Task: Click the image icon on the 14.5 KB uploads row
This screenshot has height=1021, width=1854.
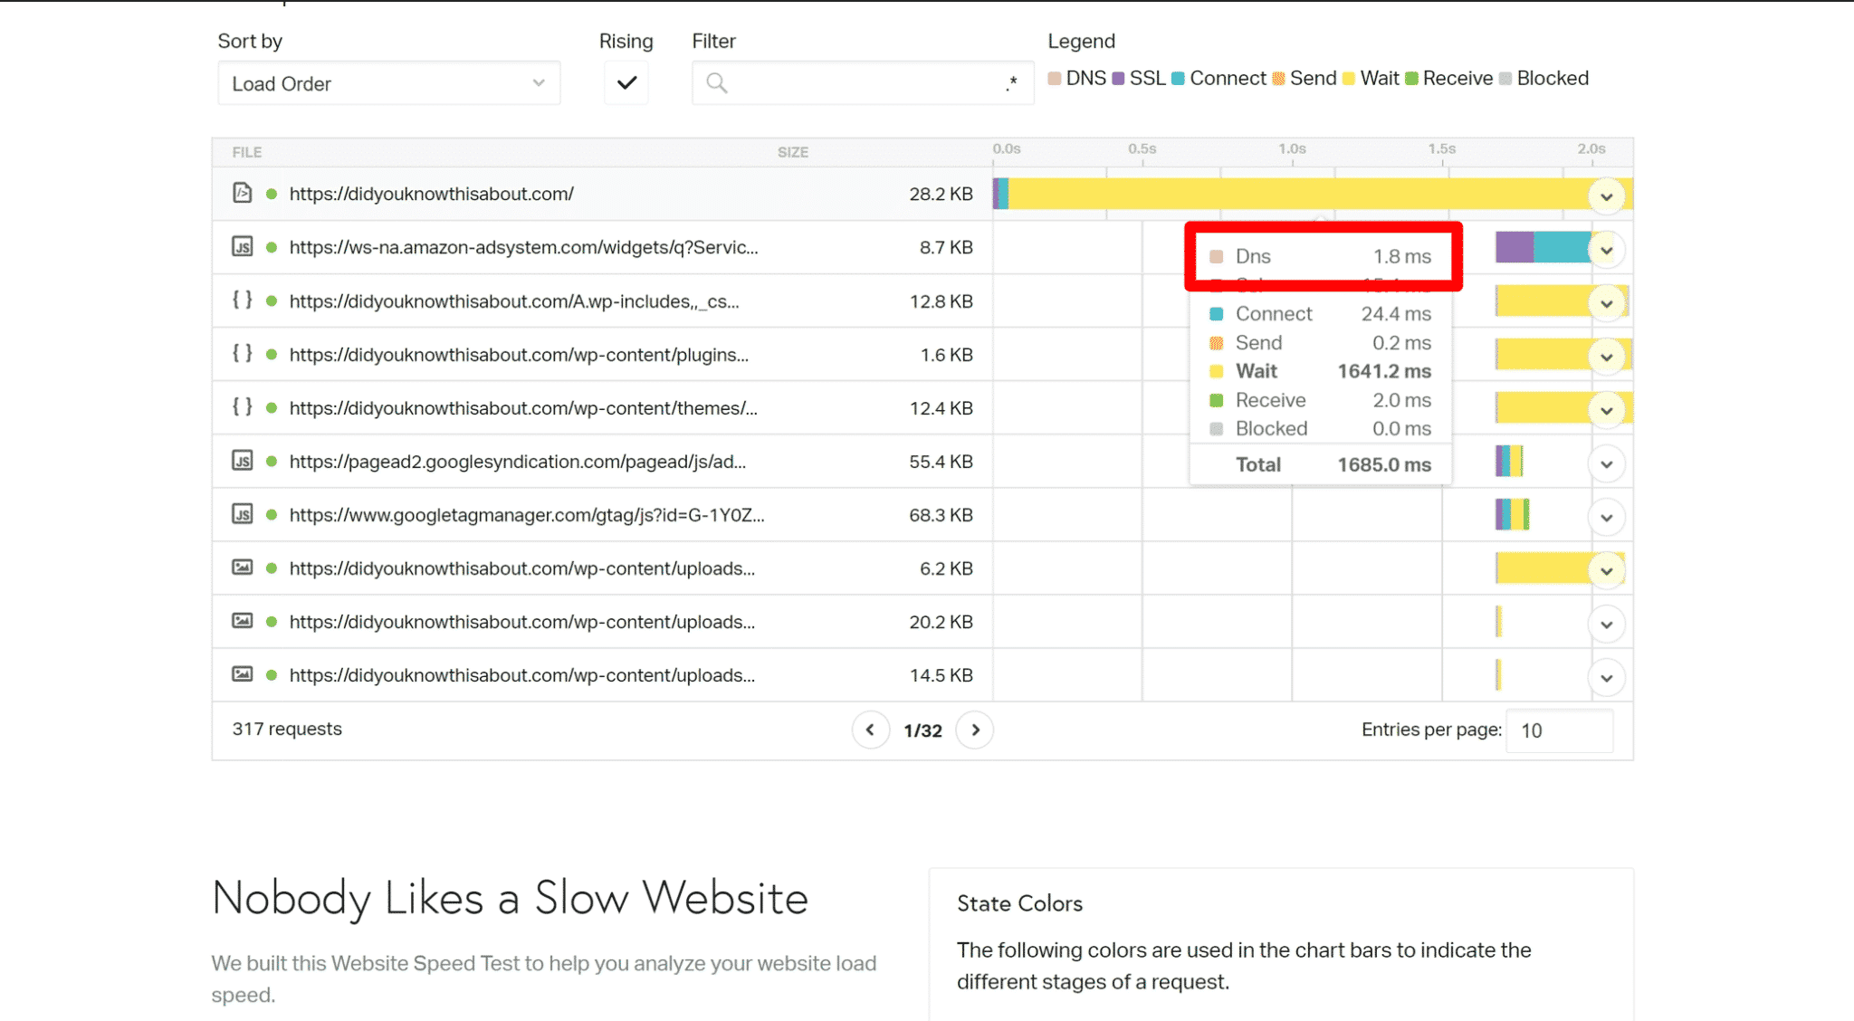Action: pyautogui.click(x=242, y=674)
